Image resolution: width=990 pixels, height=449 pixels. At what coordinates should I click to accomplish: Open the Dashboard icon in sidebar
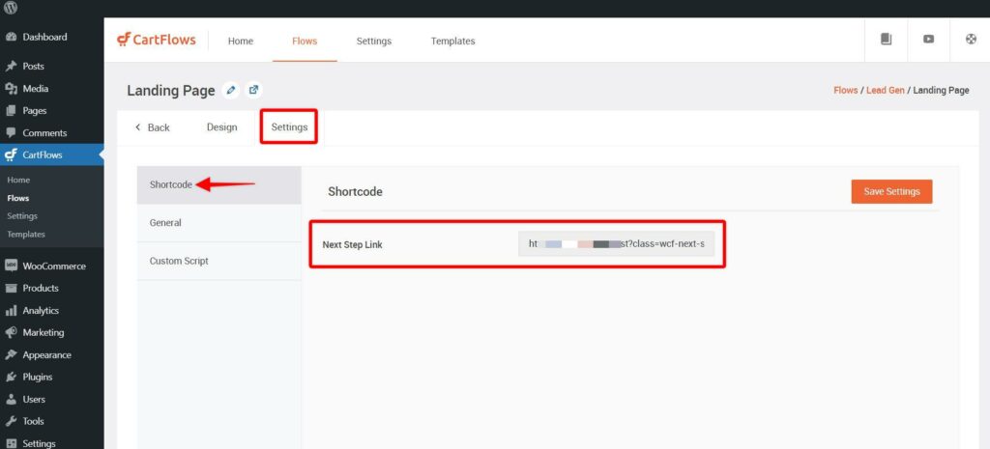(x=11, y=38)
